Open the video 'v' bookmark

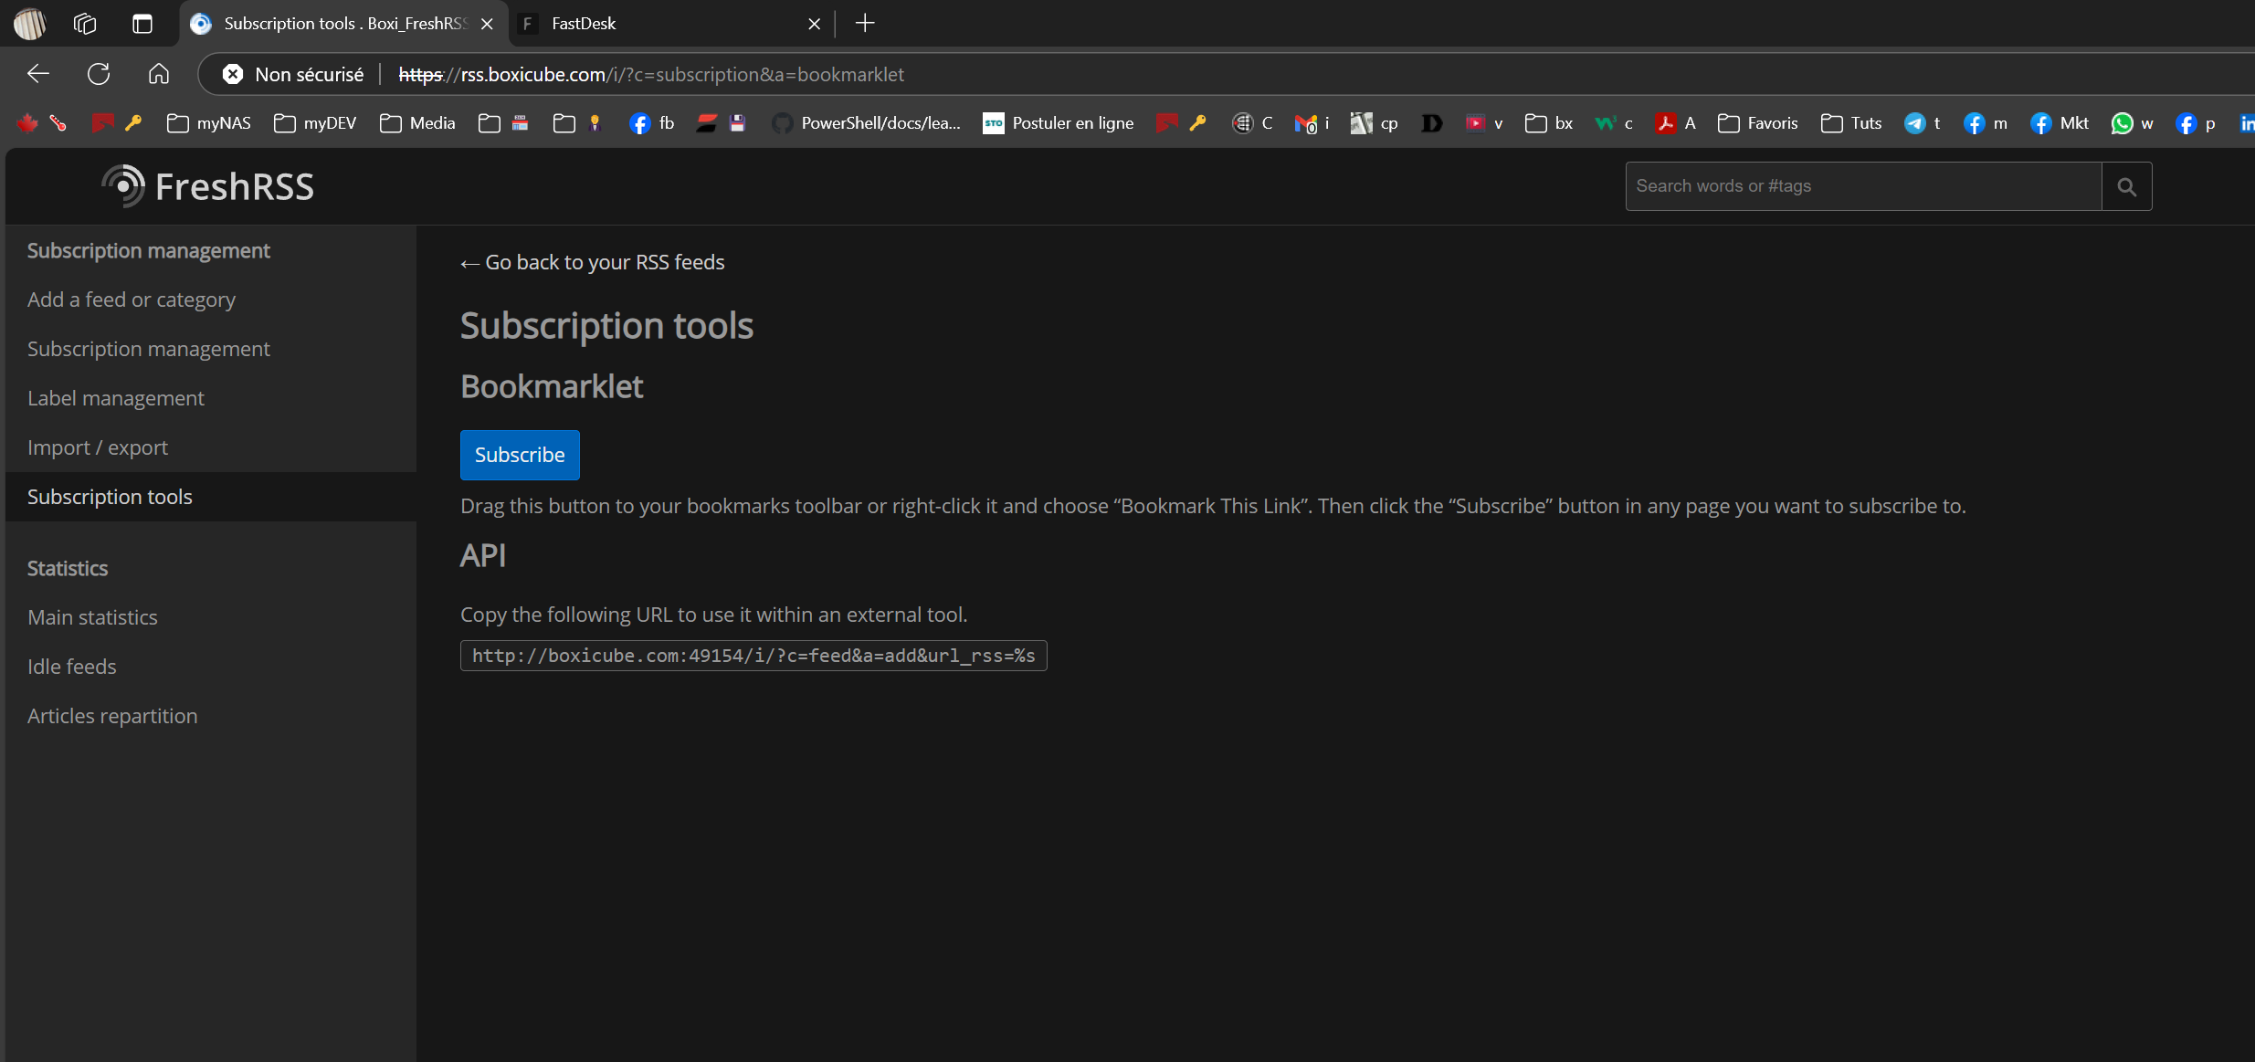(1484, 123)
